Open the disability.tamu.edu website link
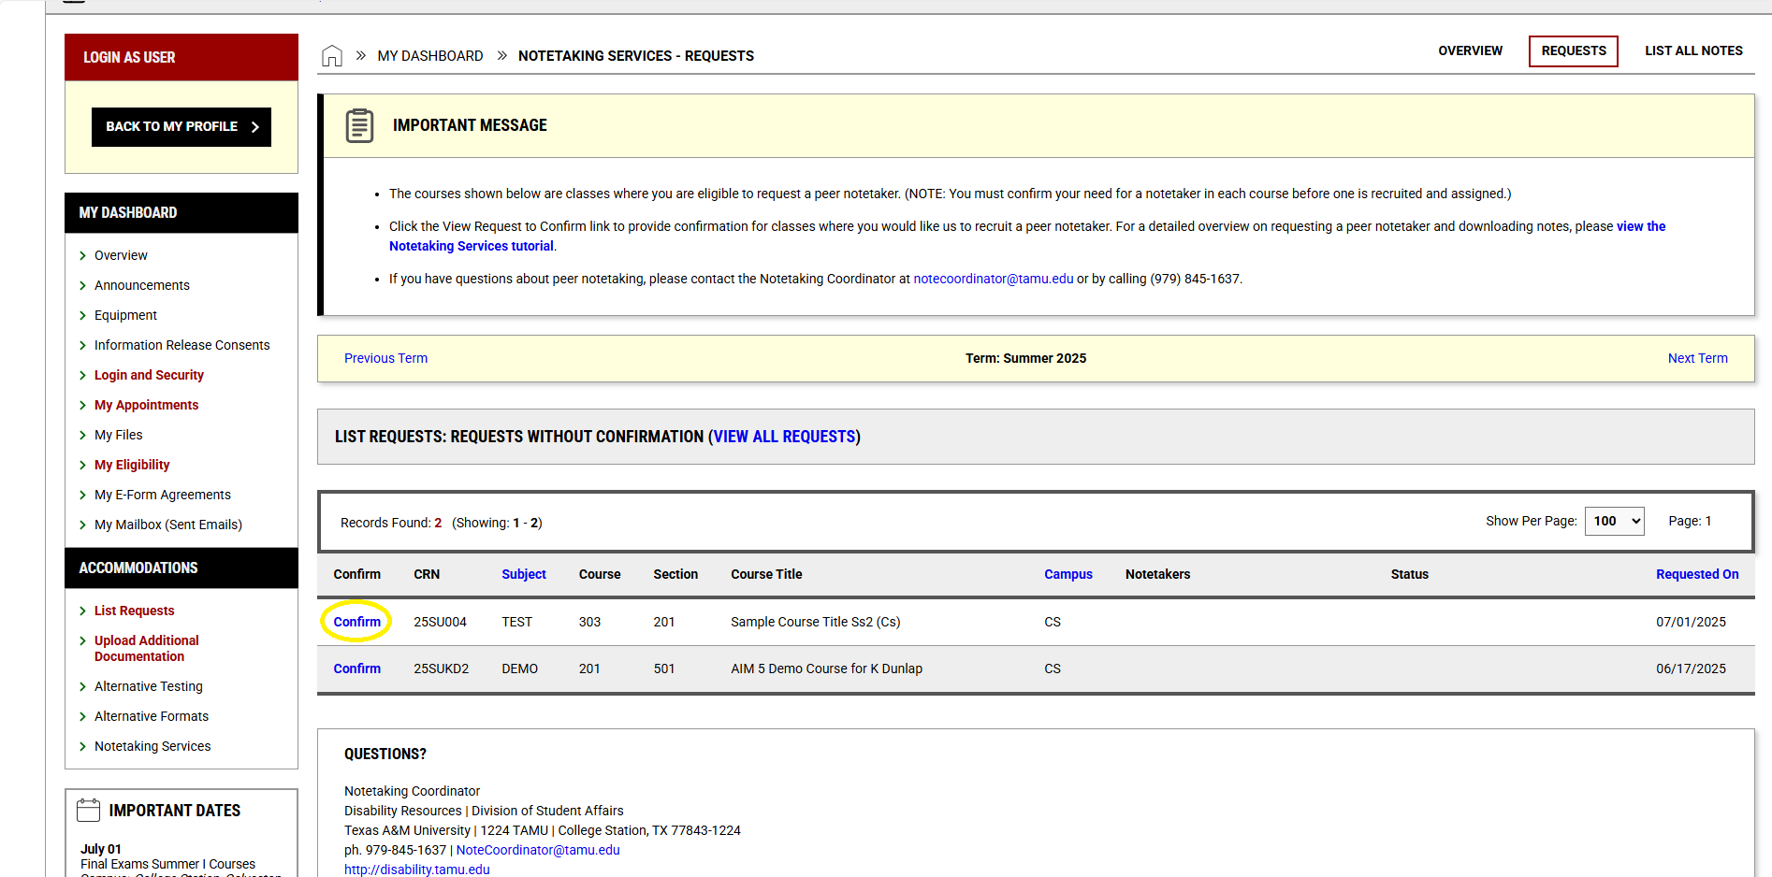The height and width of the screenshot is (877, 1772). [x=417, y=870]
